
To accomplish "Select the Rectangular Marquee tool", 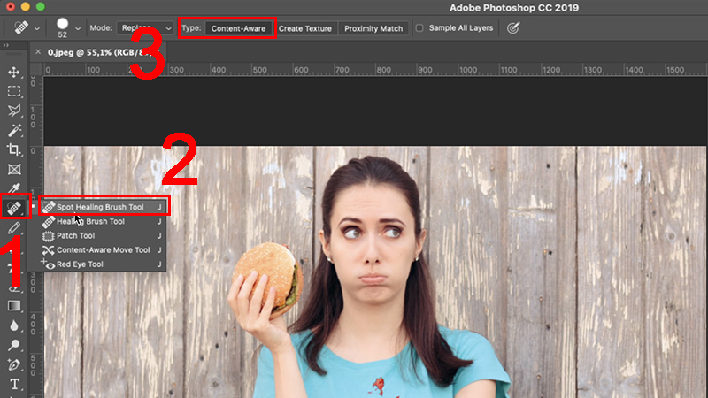I will [14, 92].
